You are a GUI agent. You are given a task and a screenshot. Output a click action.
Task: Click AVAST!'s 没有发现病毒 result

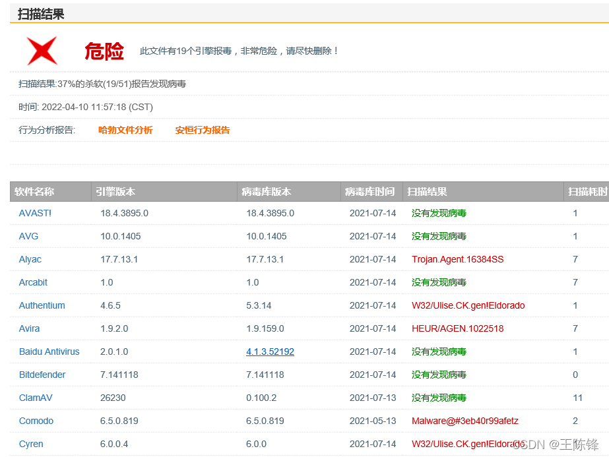point(439,213)
